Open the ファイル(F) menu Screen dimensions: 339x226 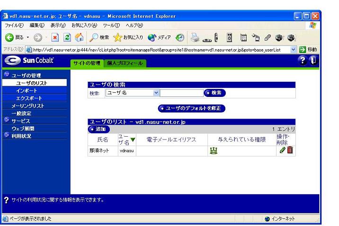tap(14, 25)
